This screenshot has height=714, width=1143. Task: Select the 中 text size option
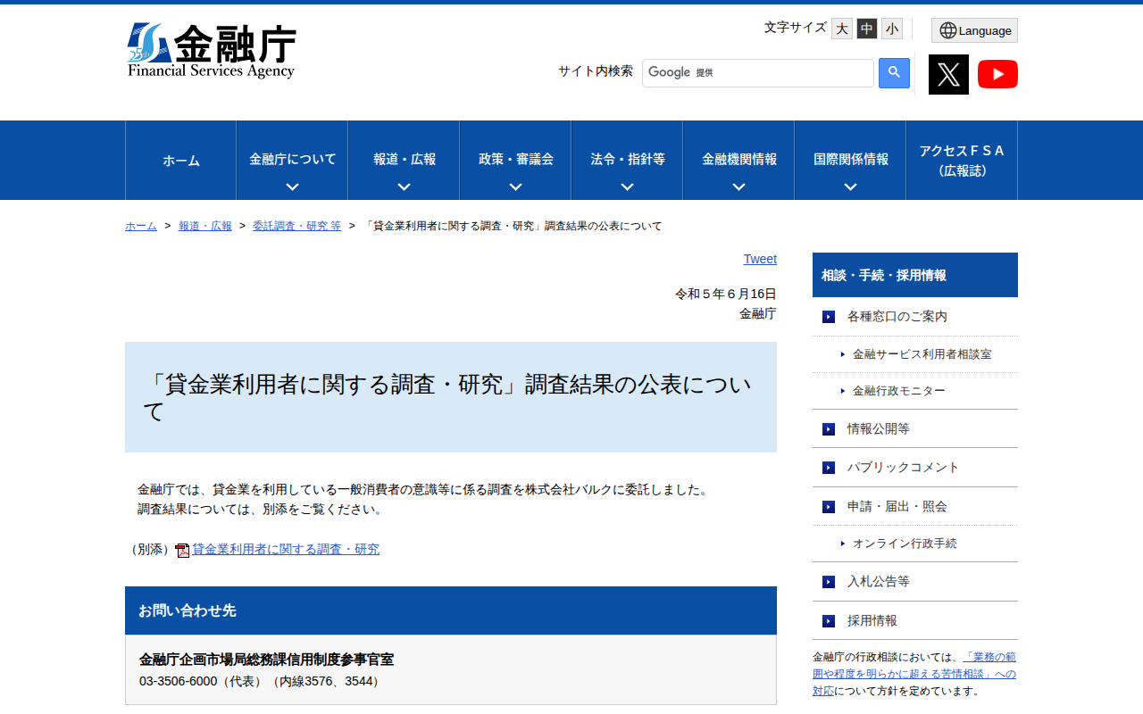pos(866,29)
